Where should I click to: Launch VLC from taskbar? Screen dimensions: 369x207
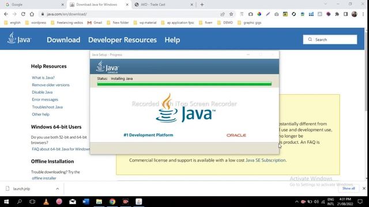(46, 202)
